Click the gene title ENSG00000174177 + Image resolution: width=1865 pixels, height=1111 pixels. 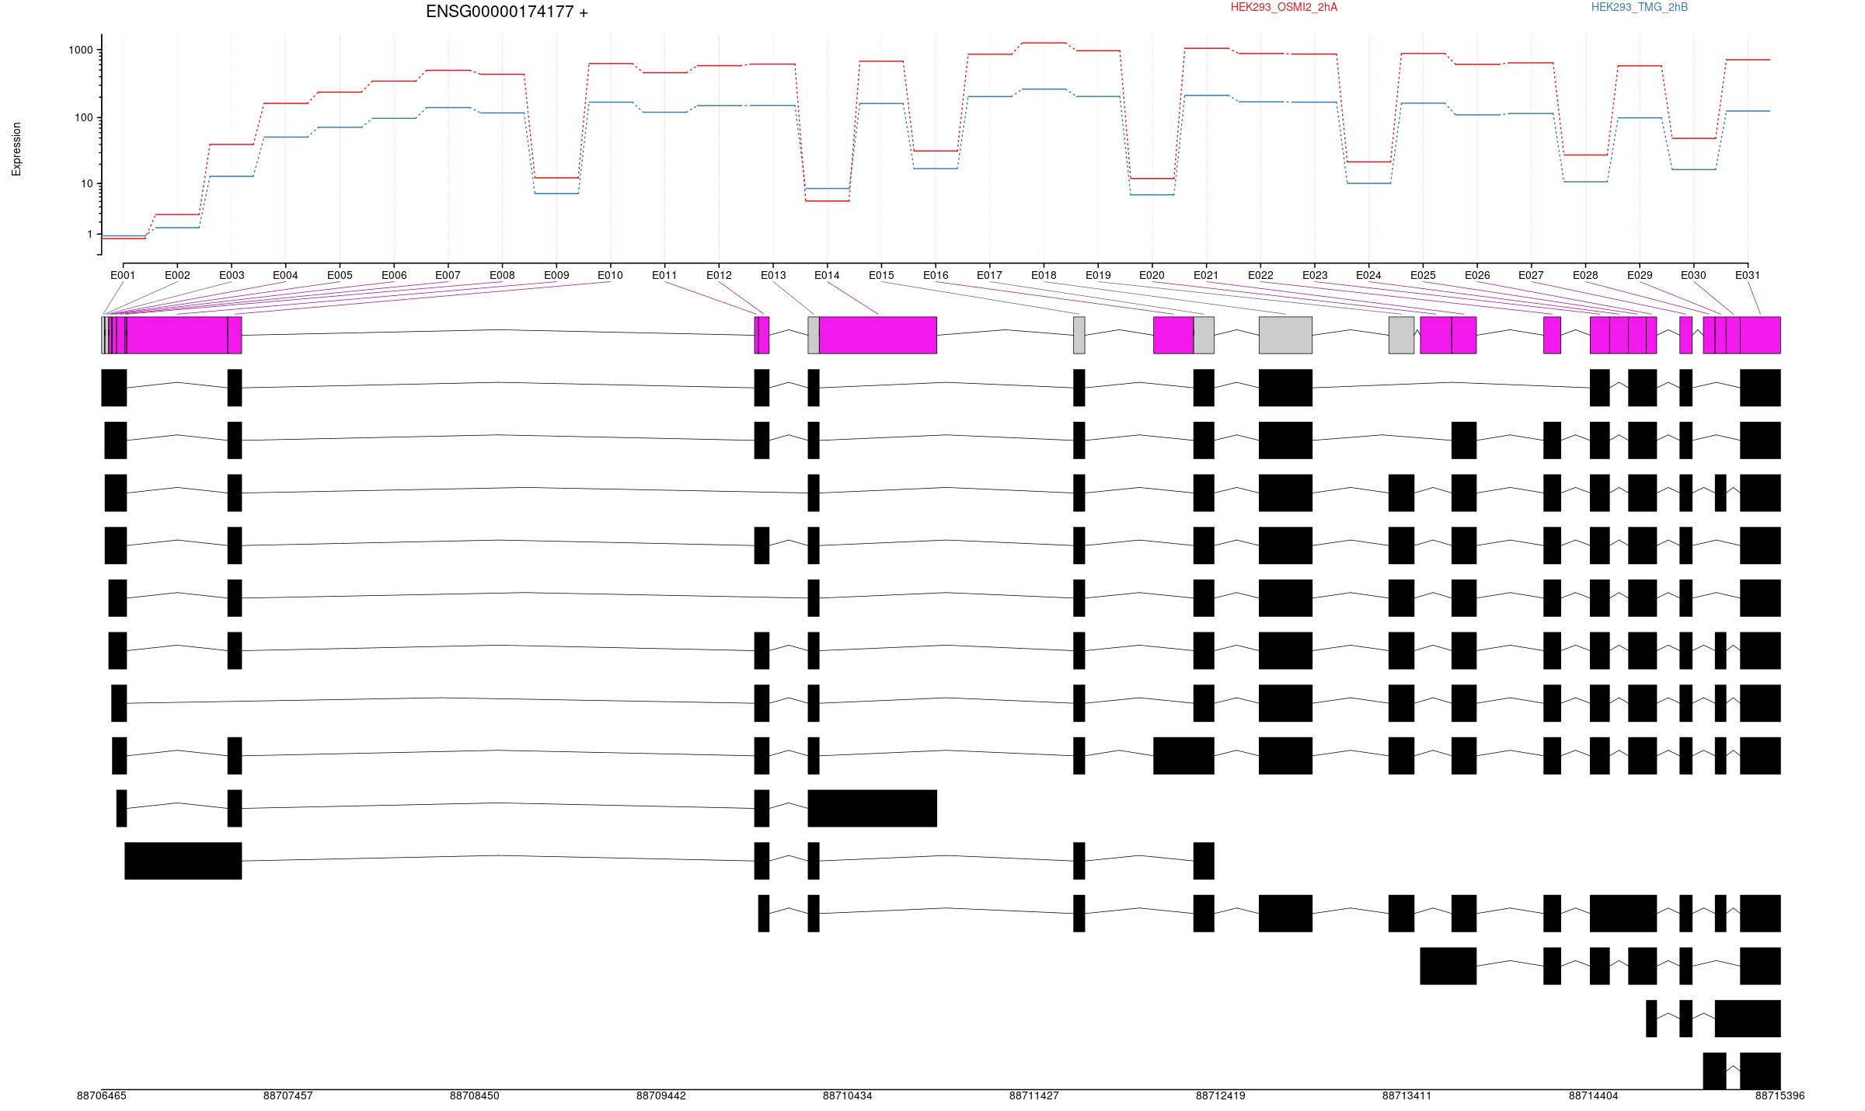(x=507, y=12)
